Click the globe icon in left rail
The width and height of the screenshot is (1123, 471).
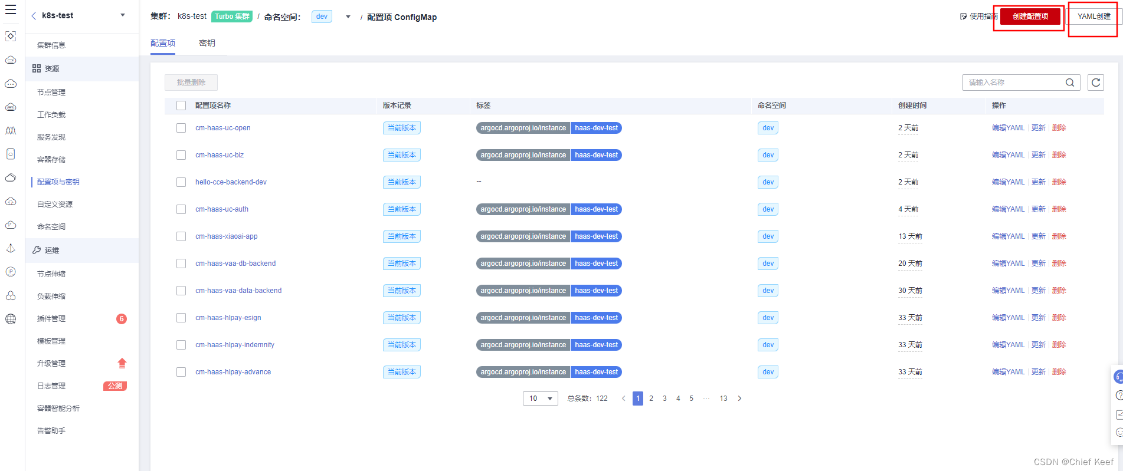coord(11,319)
